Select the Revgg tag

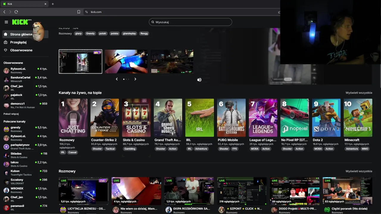(x=144, y=34)
